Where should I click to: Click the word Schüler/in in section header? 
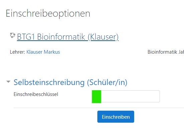[x=107, y=82]
